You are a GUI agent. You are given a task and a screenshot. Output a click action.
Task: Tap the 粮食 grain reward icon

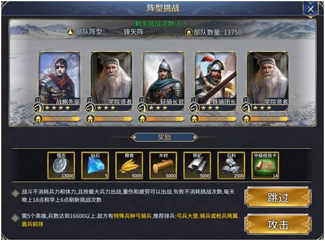(129, 165)
